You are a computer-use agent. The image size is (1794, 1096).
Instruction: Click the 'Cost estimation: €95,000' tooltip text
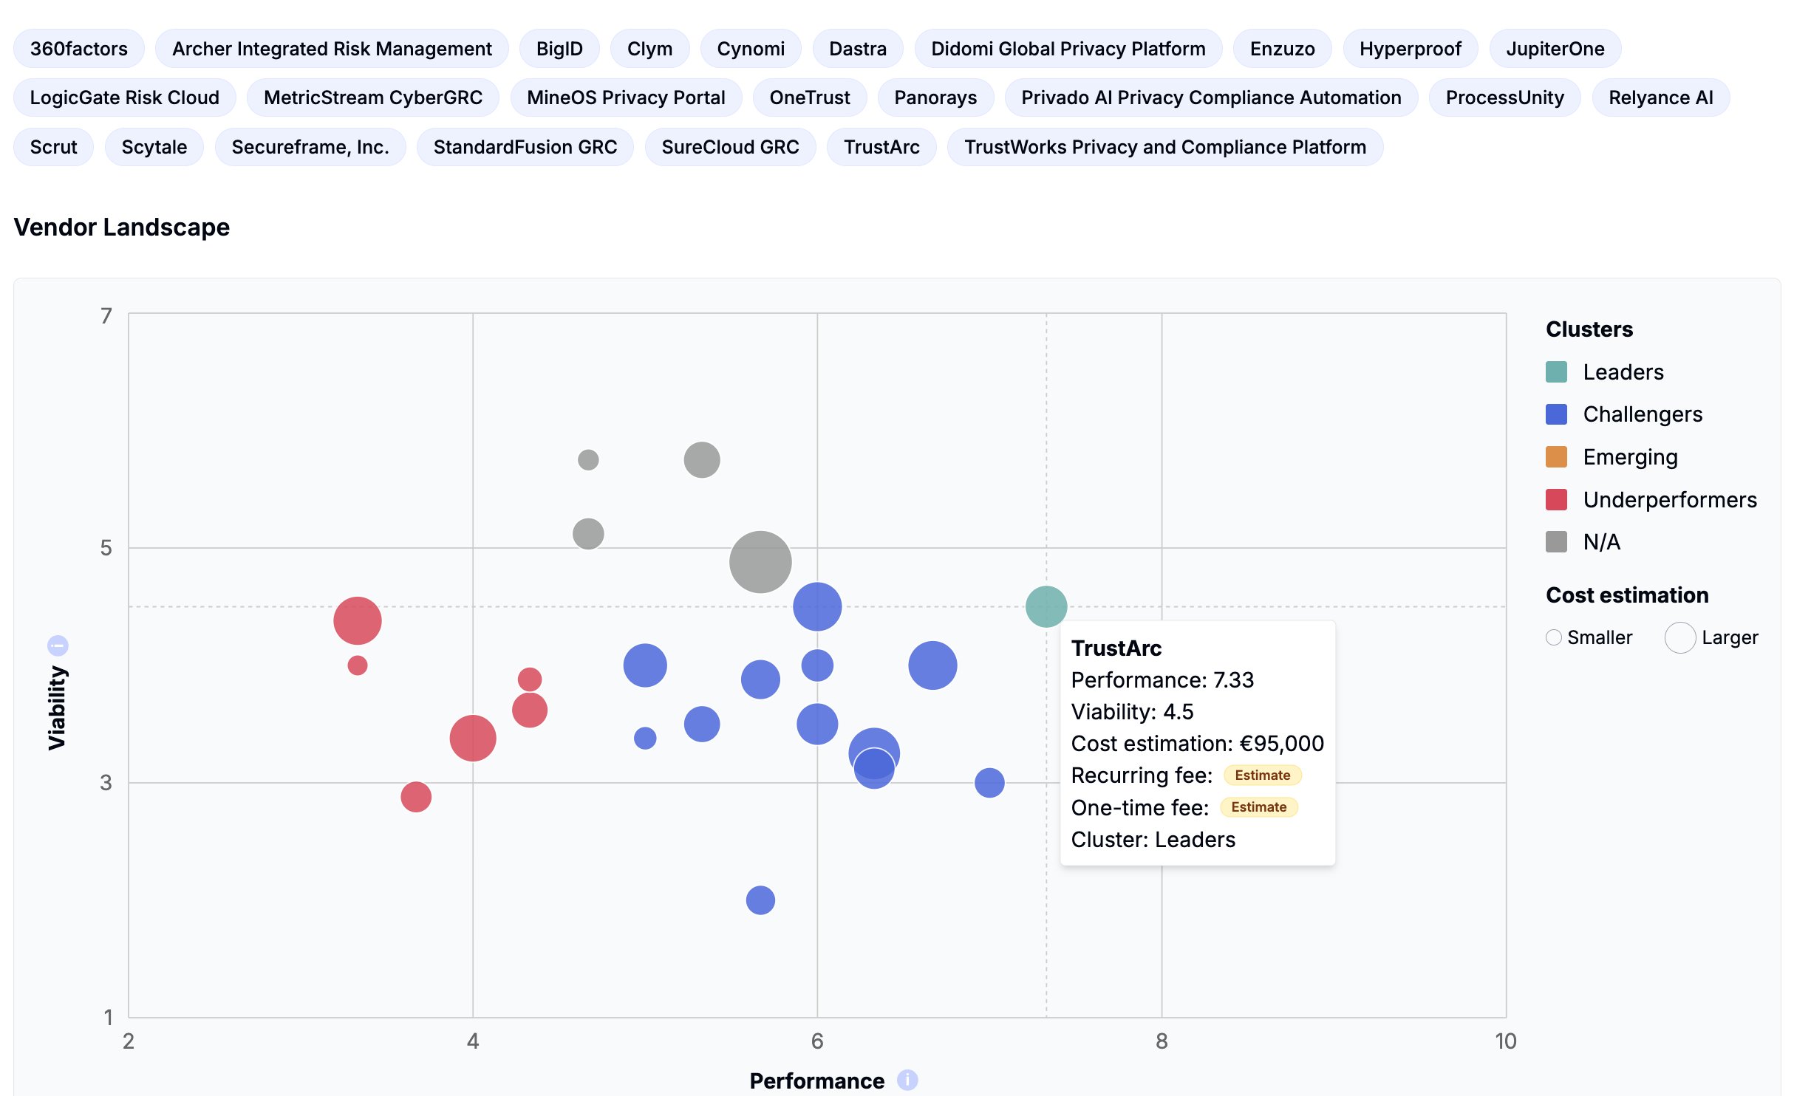tap(1198, 743)
